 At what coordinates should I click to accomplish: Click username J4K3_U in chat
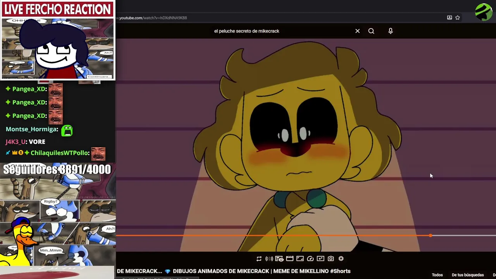click(15, 142)
